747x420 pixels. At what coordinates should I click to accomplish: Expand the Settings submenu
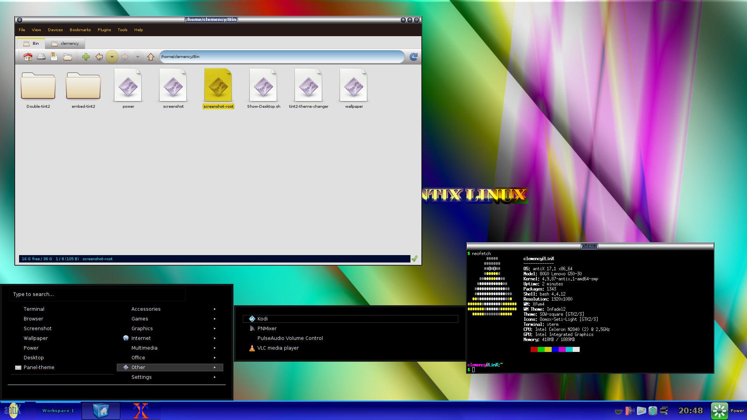point(170,377)
